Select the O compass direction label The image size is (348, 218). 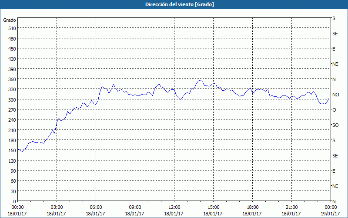[334, 110]
